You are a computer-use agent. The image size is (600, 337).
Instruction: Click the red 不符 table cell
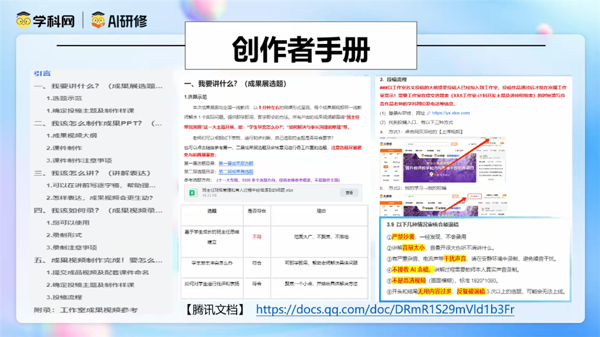click(257, 237)
